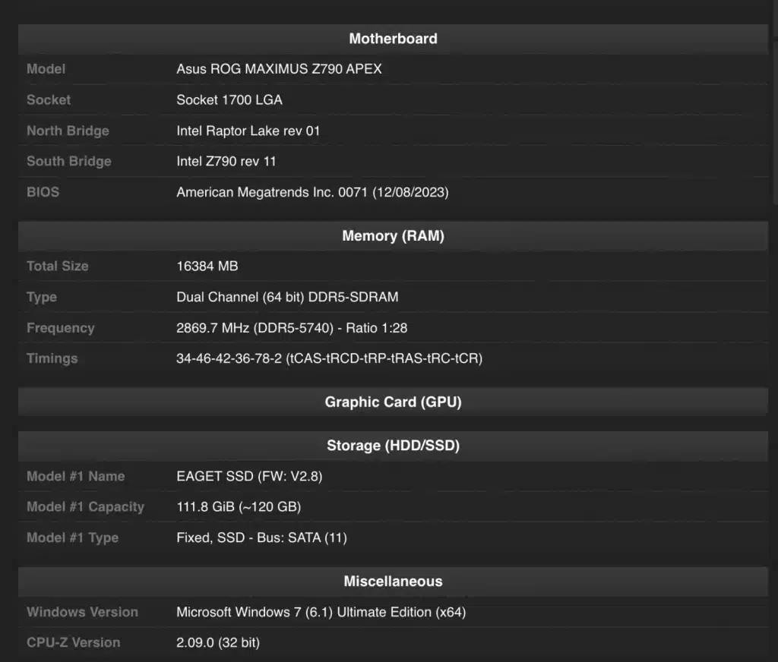Image resolution: width=778 pixels, height=662 pixels.
Task: Click the North Bridge label
Action: pyautogui.click(x=68, y=131)
